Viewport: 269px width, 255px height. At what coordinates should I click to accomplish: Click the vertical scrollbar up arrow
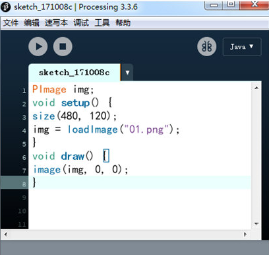256,88
